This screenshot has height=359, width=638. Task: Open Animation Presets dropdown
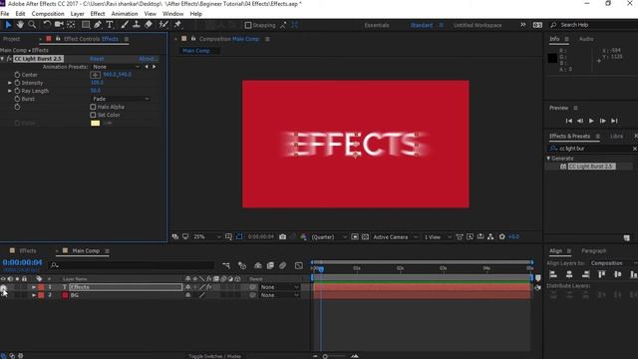(116, 67)
